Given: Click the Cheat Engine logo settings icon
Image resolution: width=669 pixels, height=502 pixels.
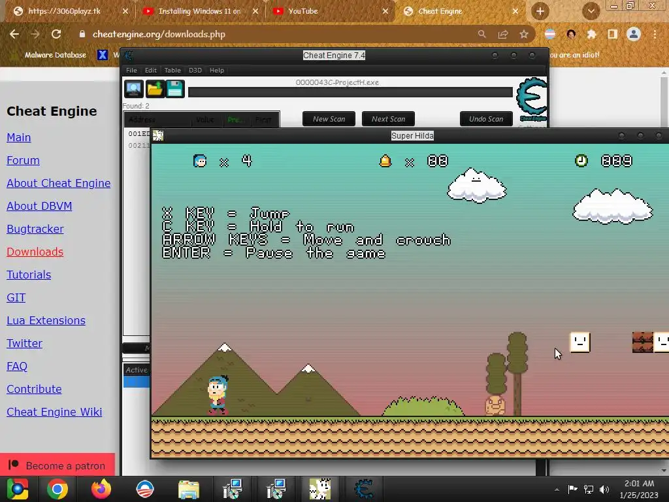Looking at the screenshot, I should point(531,99).
